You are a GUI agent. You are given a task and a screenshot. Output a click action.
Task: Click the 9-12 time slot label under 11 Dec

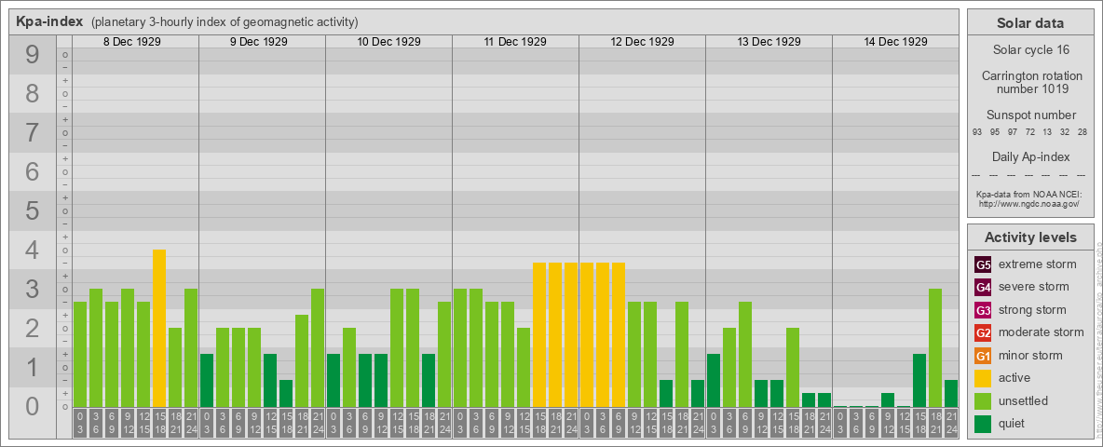[508, 423]
